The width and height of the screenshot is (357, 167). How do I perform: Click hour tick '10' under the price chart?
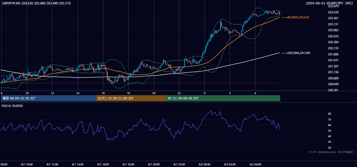point(27,93)
